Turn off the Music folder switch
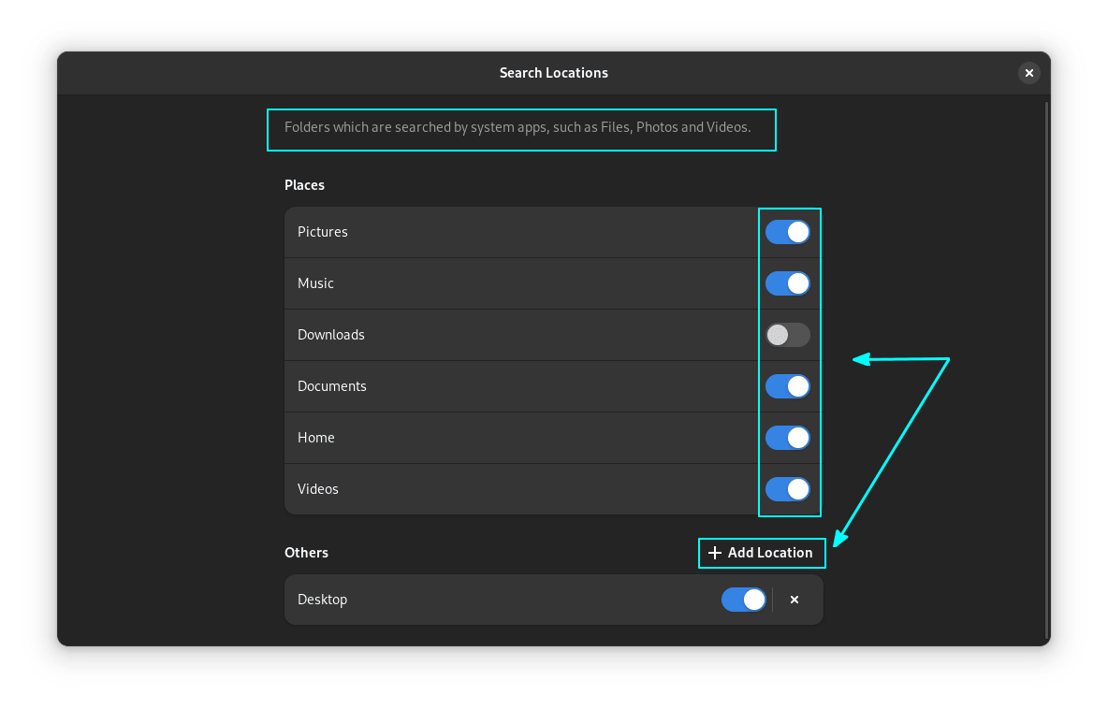The image size is (1108, 709). 787,283
